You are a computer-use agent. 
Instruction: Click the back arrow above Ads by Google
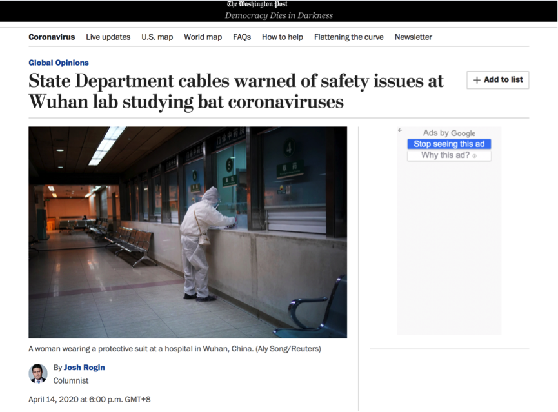(399, 130)
